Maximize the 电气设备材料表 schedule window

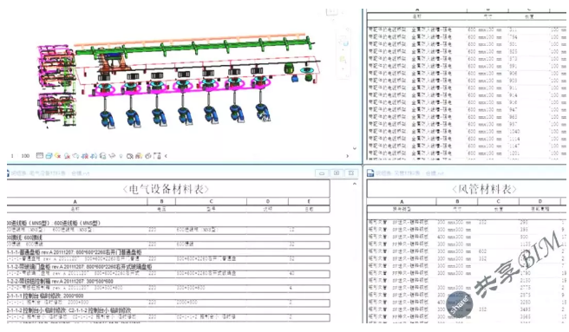point(337,173)
